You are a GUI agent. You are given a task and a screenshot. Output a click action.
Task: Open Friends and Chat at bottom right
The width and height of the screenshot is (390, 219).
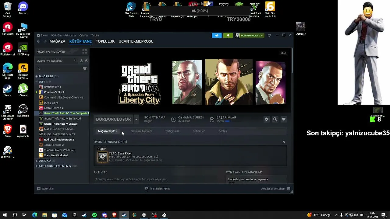pyautogui.click(x=276, y=189)
